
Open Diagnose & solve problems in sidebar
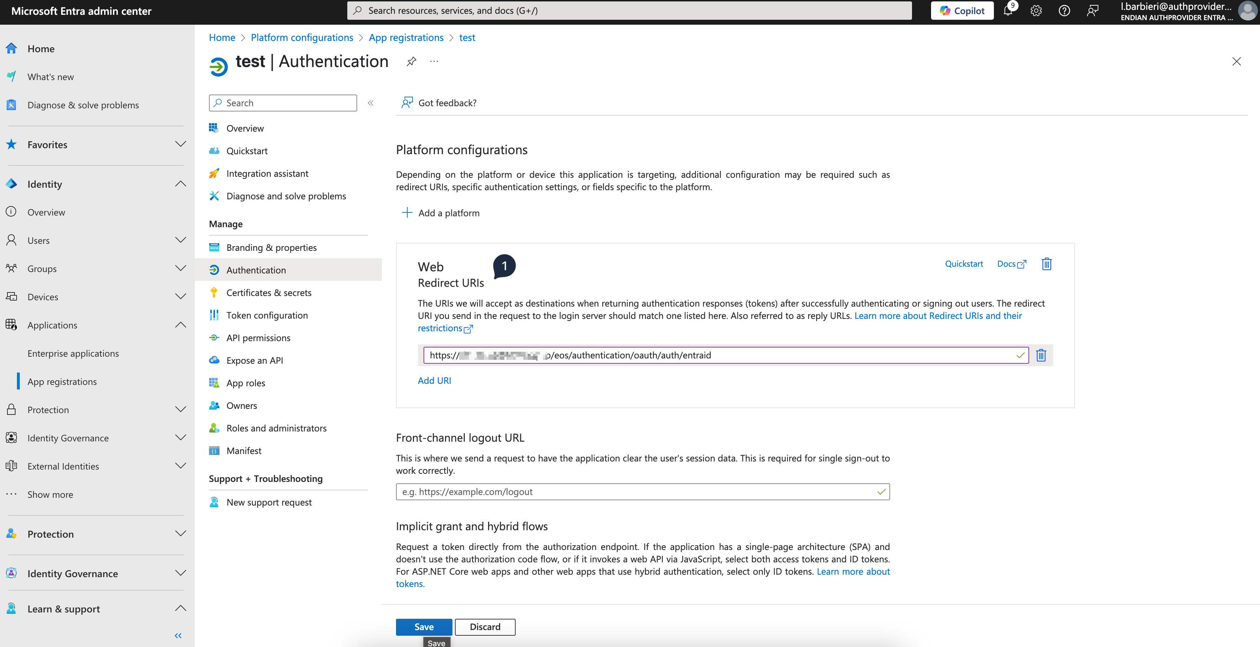click(x=83, y=105)
